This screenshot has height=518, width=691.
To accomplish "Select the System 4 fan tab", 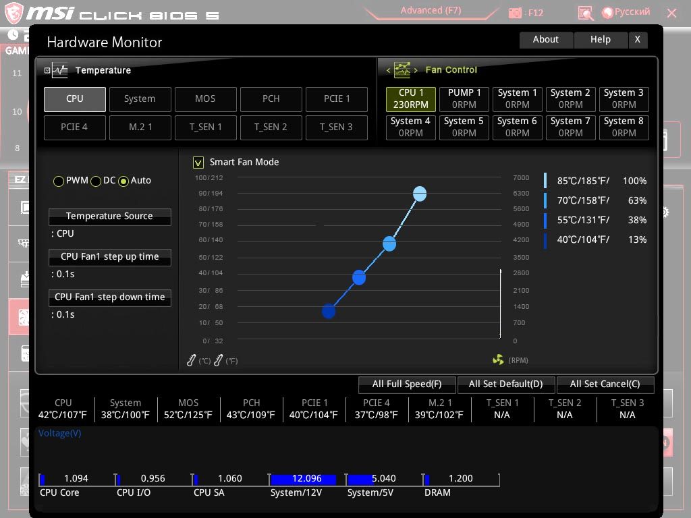I will tap(411, 127).
